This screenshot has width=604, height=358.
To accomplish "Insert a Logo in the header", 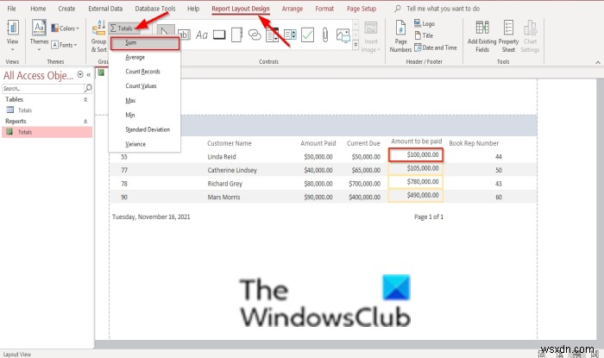I will 425,23.
